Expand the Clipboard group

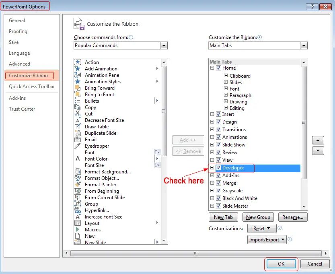[x=226, y=76]
